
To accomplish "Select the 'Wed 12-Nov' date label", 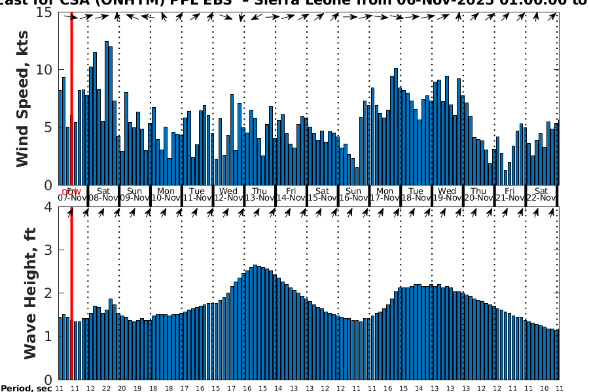I will click(x=228, y=194).
